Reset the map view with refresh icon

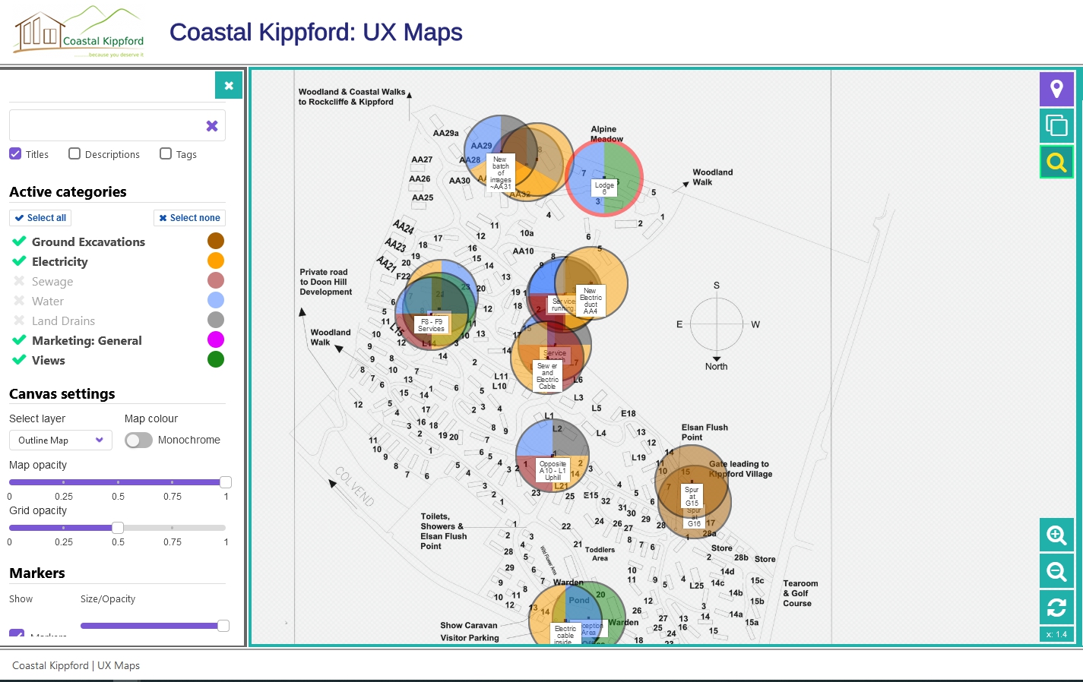pyautogui.click(x=1056, y=608)
